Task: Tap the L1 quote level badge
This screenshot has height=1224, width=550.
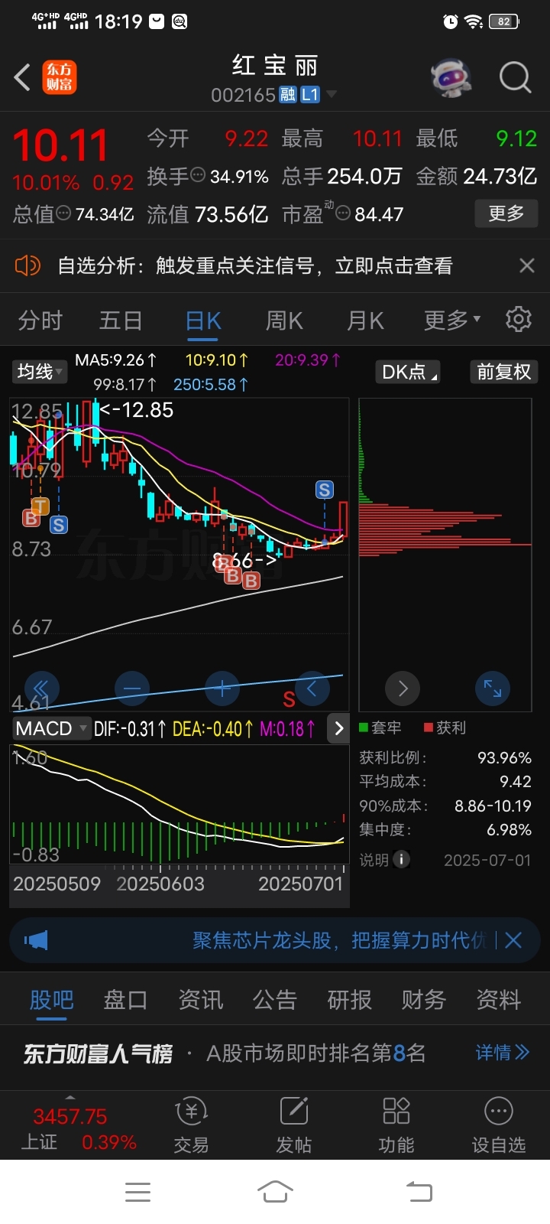Action: [x=309, y=95]
